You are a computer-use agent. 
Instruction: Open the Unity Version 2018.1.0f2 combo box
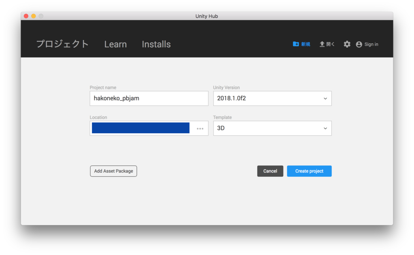click(x=272, y=99)
